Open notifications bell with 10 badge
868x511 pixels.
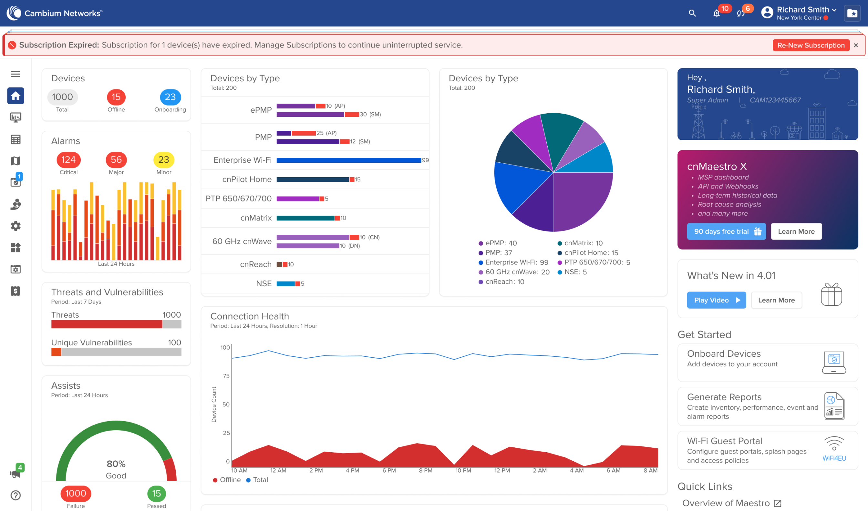click(x=717, y=13)
